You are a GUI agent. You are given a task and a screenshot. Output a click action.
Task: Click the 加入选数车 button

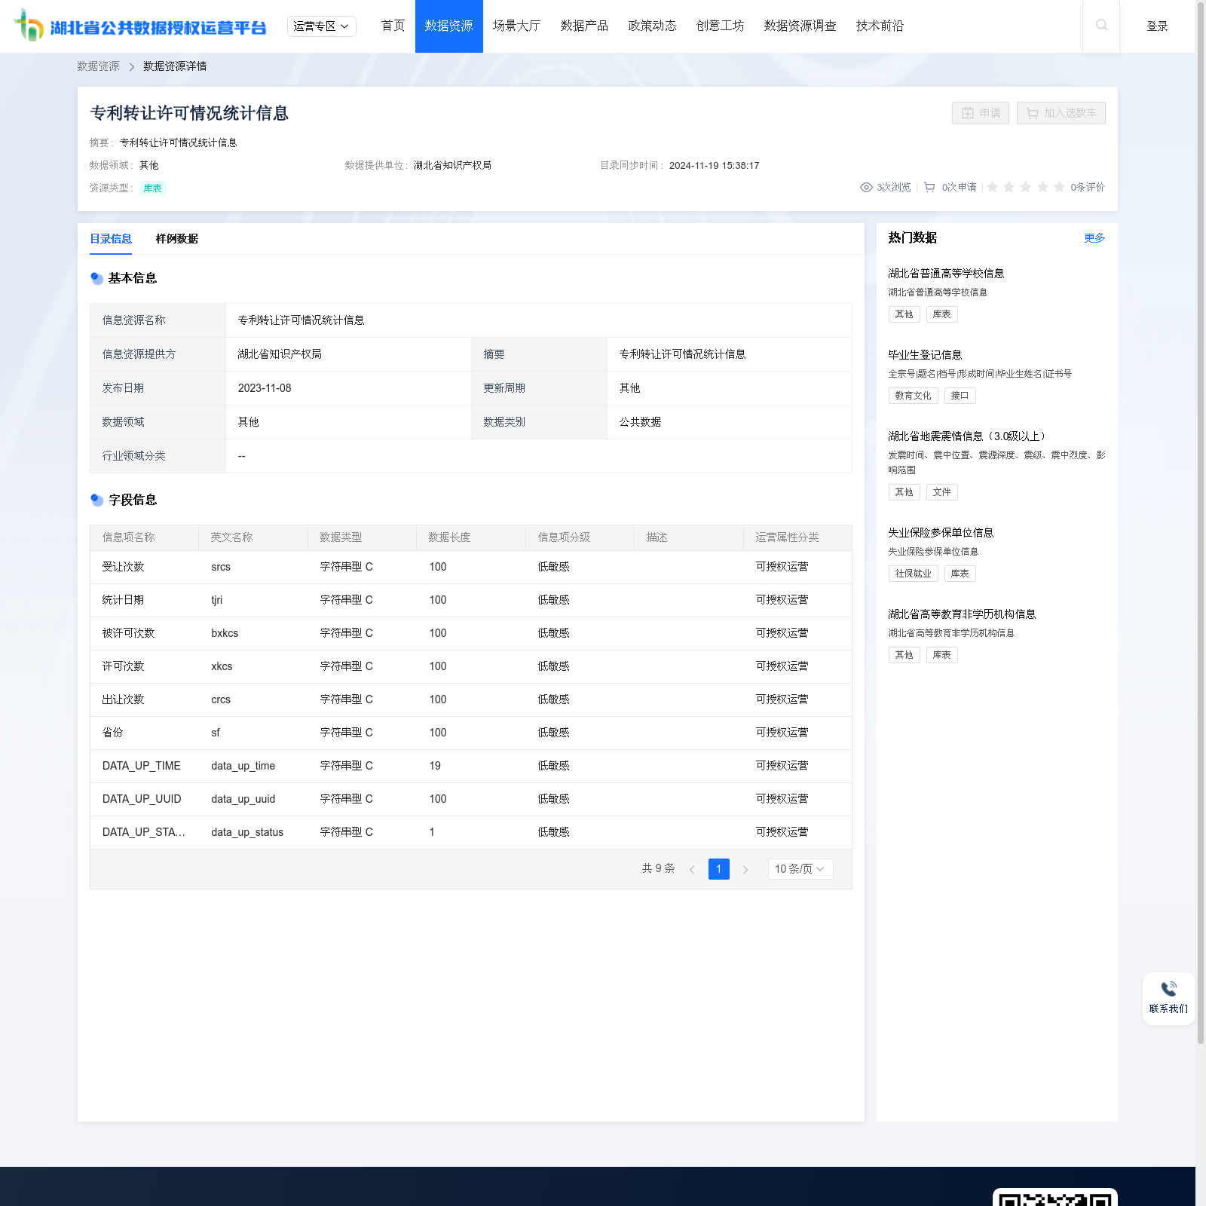click(x=1061, y=113)
